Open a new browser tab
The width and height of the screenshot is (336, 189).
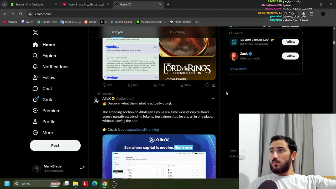(168, 4)
